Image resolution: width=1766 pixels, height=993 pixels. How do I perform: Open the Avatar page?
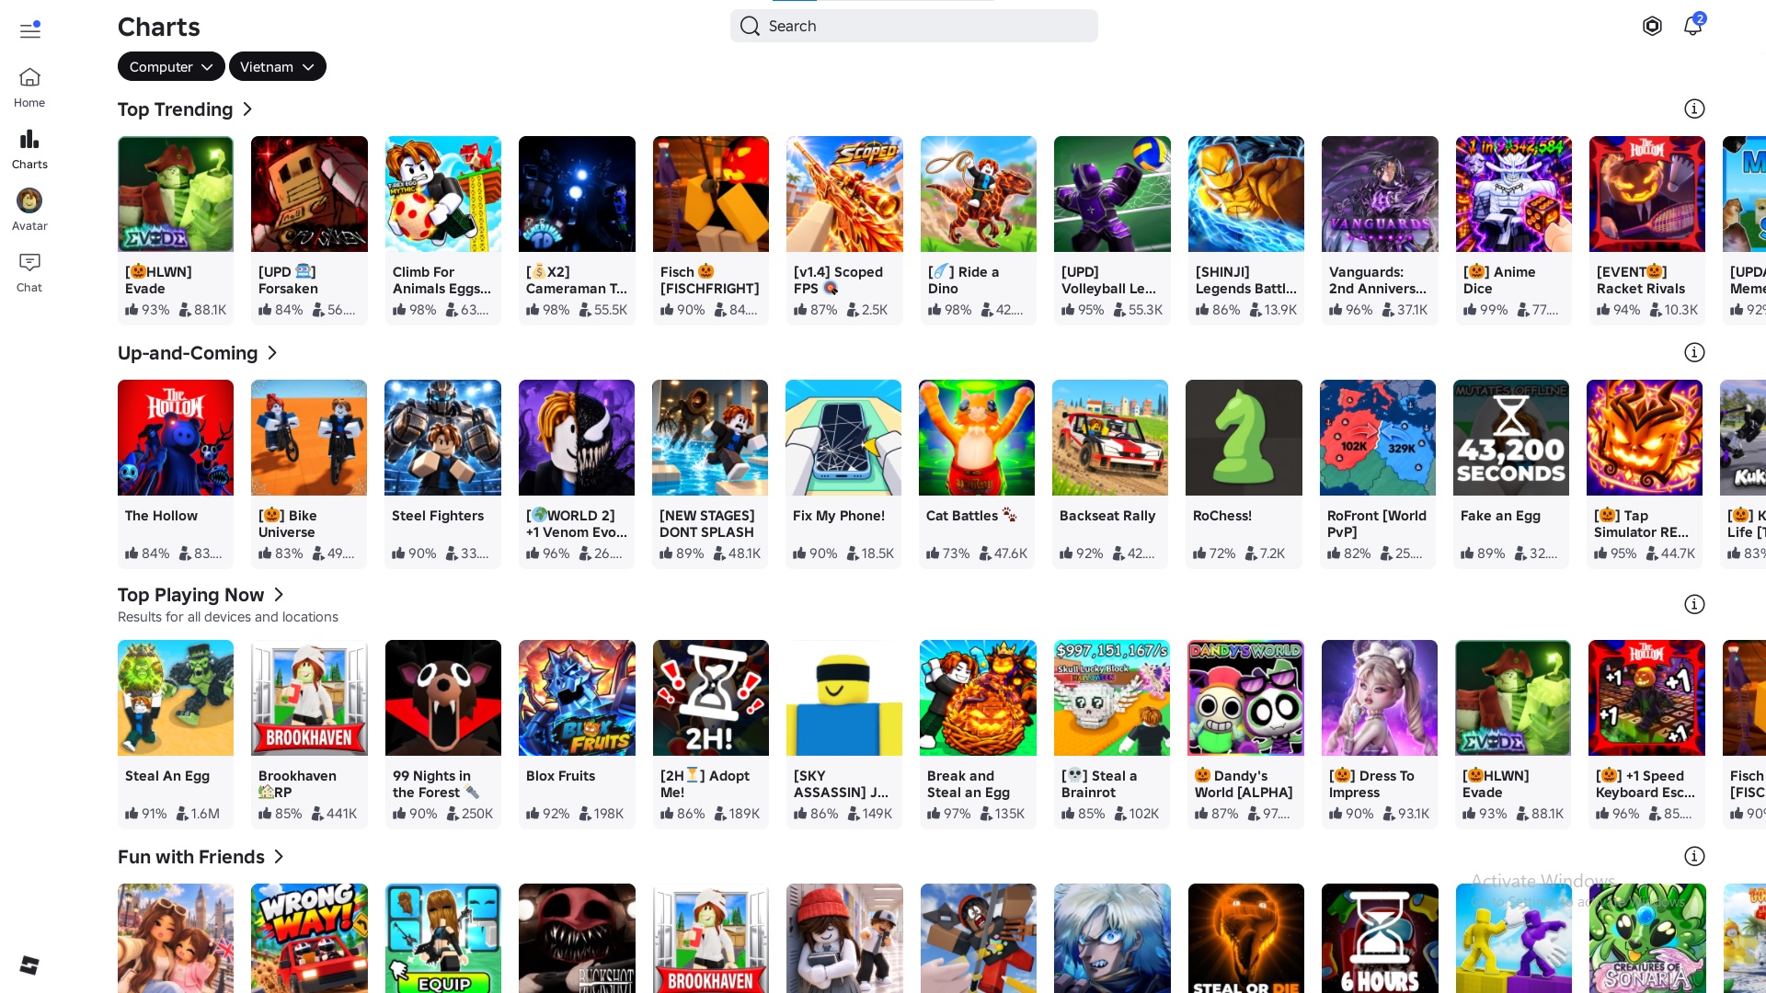click(x=29, y=211)
